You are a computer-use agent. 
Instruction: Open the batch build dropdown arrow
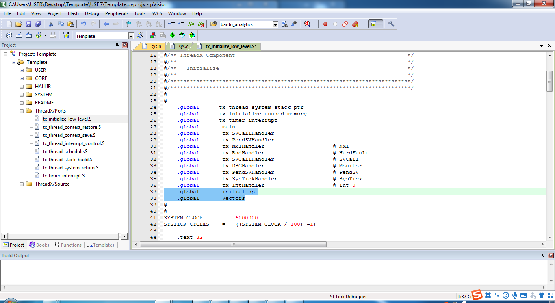[45, 36]
